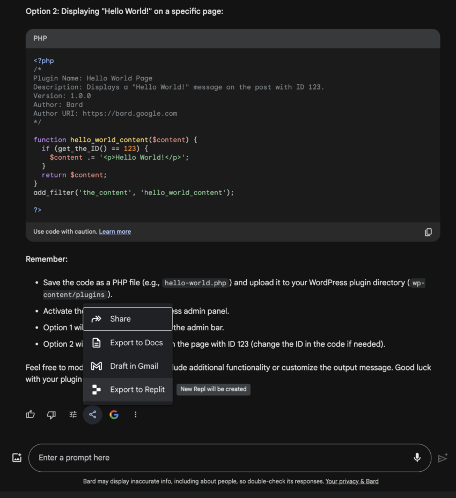Select Share from the export menu
Image resolution: width=456 pixels, height=498 pixels.
(128, 319)
